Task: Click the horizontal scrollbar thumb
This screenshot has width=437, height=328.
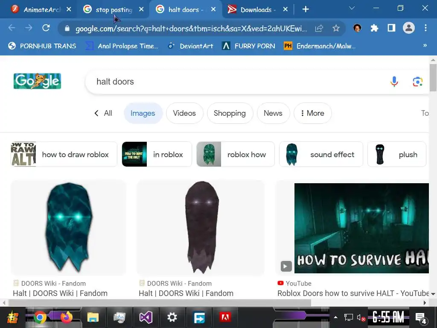Action: pyautogui.click(x=160, y=303)
